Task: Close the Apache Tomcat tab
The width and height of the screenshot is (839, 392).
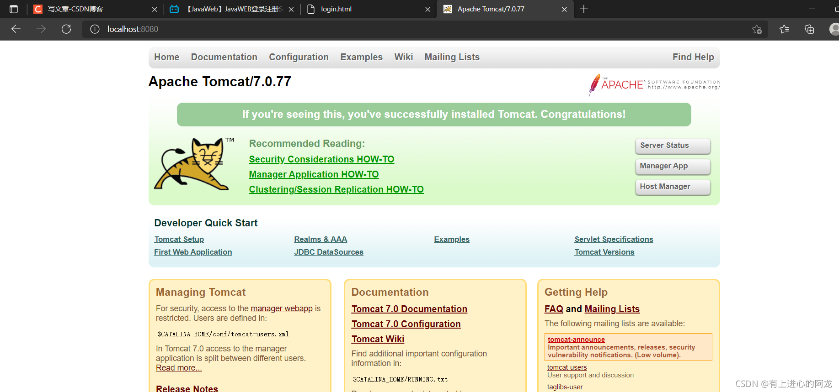Action: (x=564, y=9)
